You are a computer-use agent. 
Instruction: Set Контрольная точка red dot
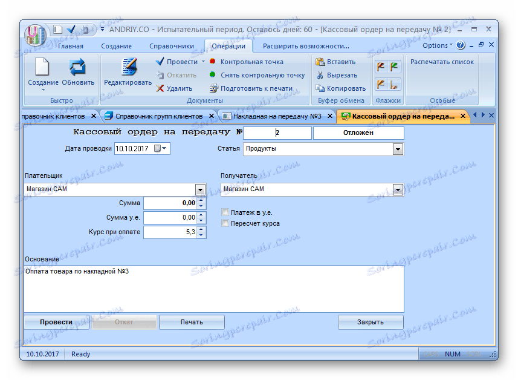[213, 62]
